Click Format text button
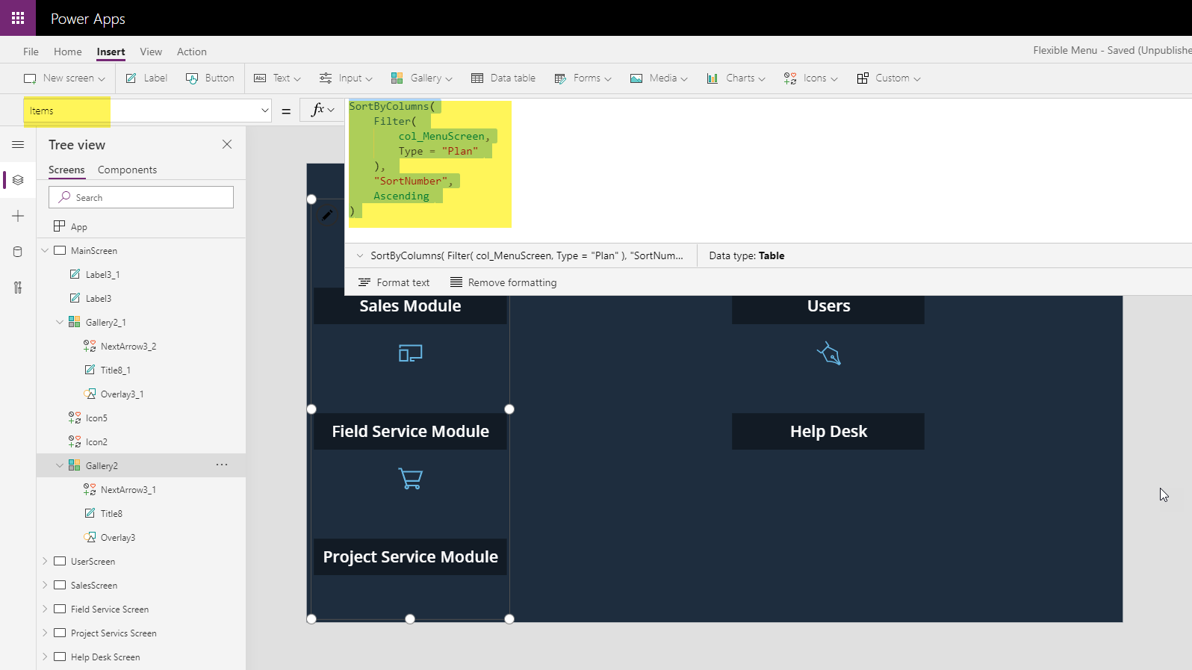The width and height of the screenshot is (1192, 670). coord(394,282)
